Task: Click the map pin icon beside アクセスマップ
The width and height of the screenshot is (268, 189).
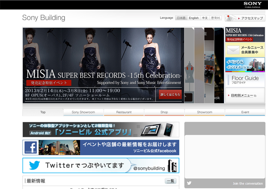Action: 229,18
